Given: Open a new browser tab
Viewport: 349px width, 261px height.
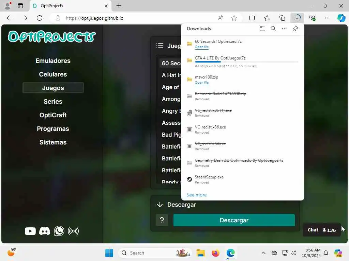Looking at the screenshot, I should click(x=119, y=6).
